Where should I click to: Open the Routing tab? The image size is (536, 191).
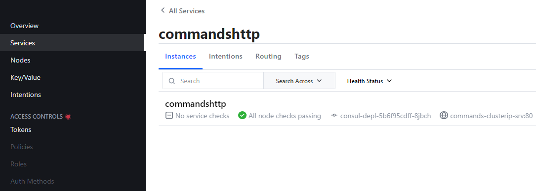pyautogui.click(x=268, y=56)
